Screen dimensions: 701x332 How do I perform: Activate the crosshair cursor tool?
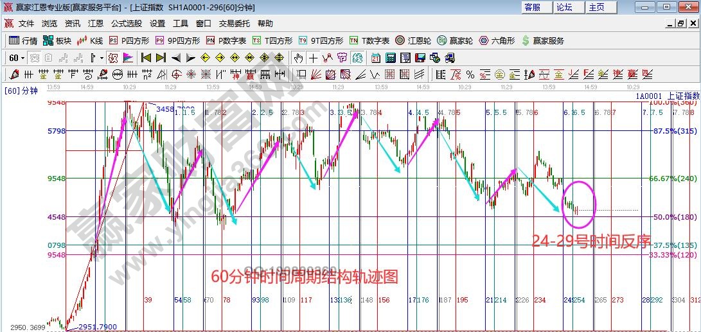coord(314,58)
